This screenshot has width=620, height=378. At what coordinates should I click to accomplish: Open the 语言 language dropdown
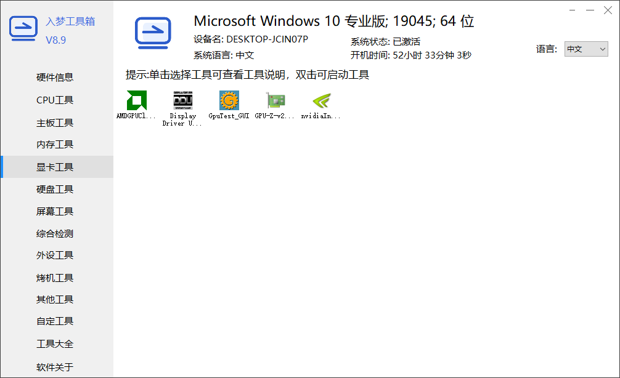click(586, 49)
